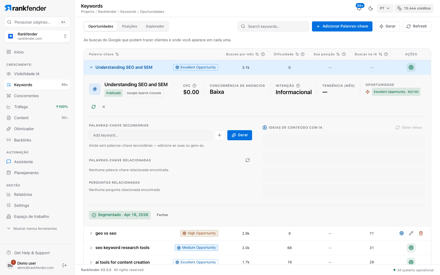Click the plus button beside Add keyword
440x275 pixels.
click(219, 135)
